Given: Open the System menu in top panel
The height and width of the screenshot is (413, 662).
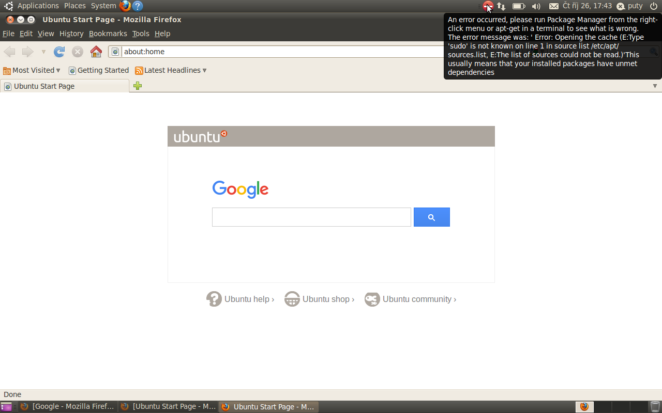Looking at the screenshot, I should (103, 6).
